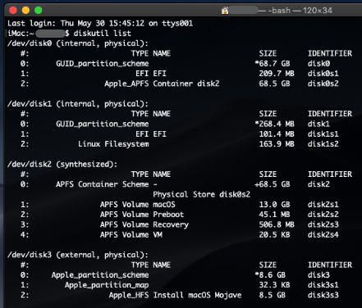
Task: Click the 'diskutil list' command text
Action: point(103,34)
